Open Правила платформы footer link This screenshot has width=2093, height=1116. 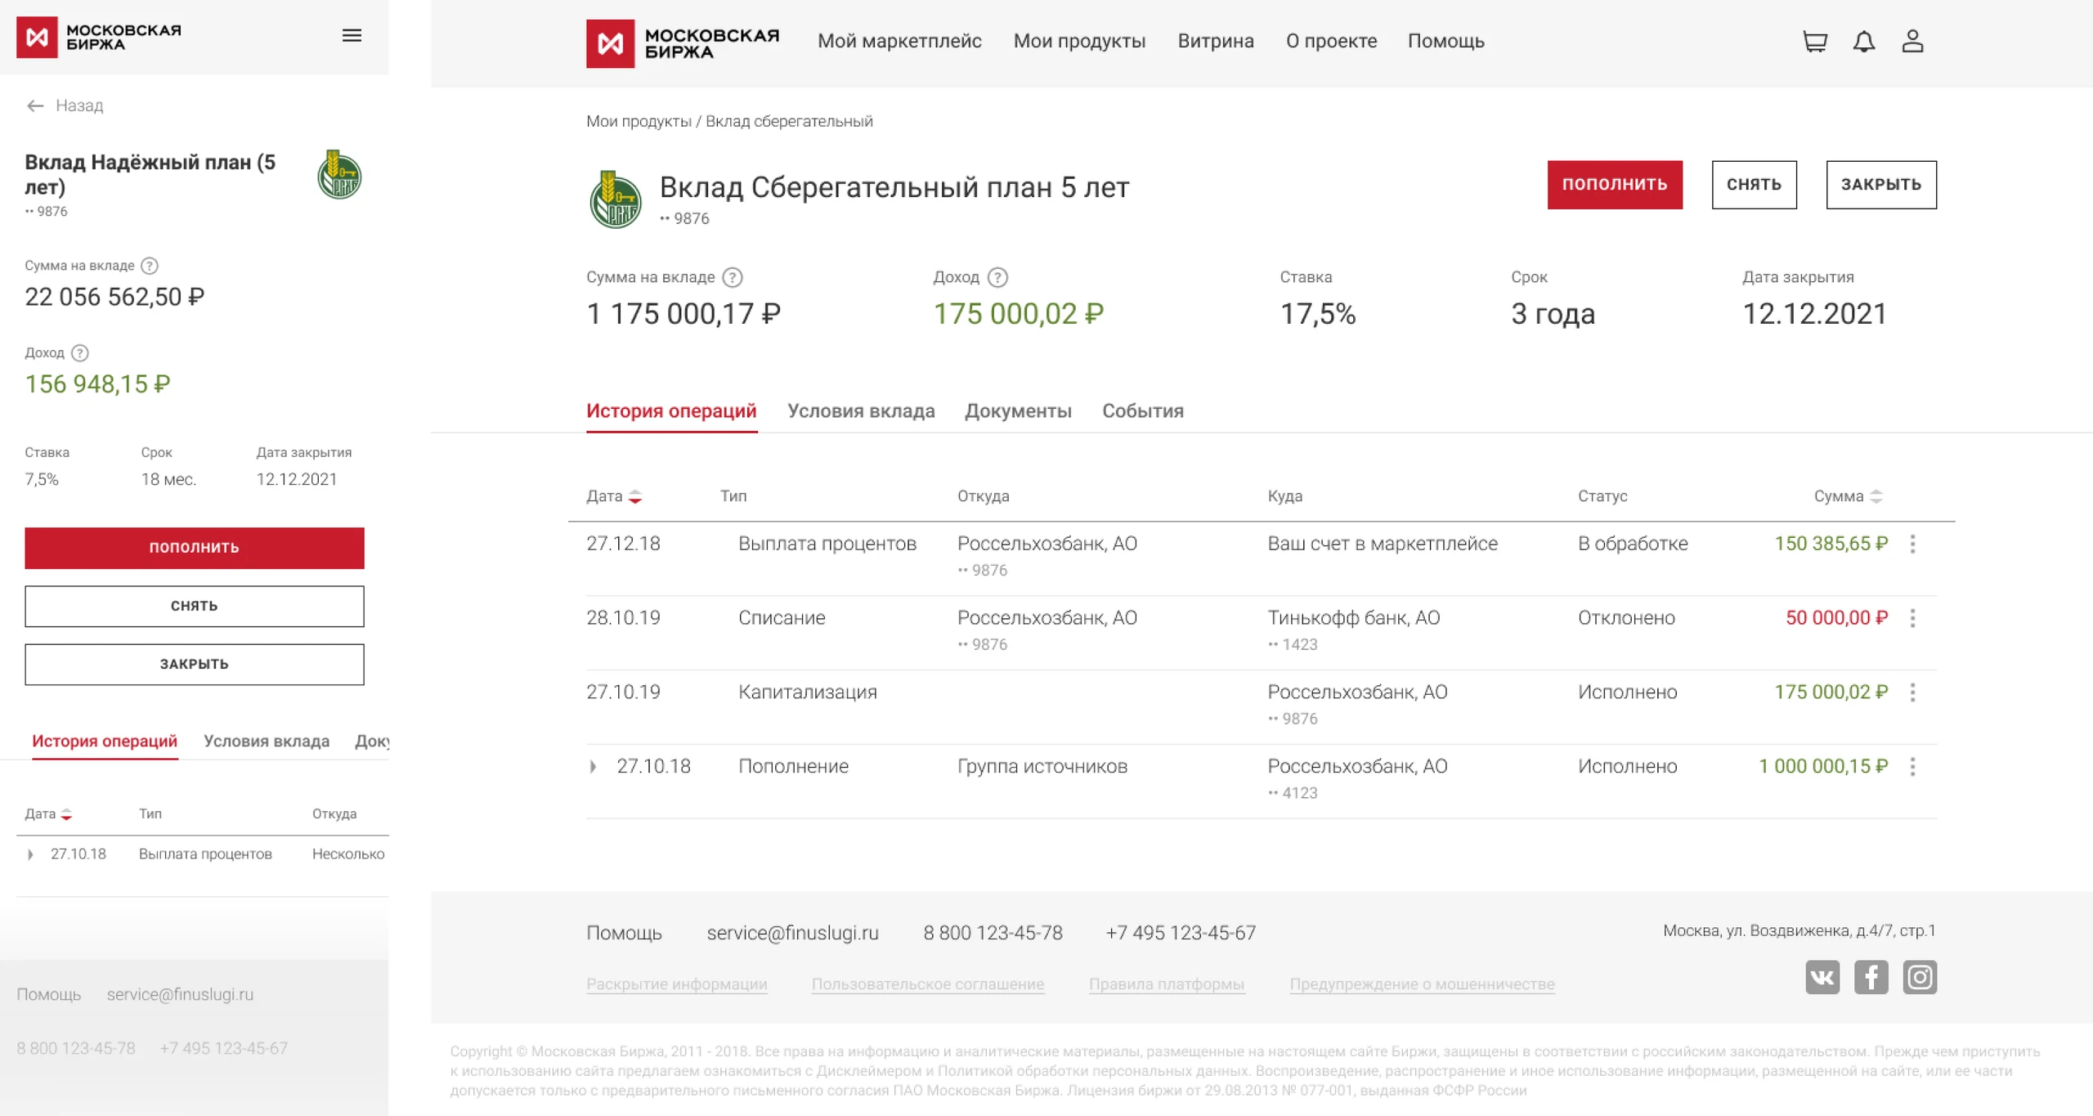(1167, 984)
